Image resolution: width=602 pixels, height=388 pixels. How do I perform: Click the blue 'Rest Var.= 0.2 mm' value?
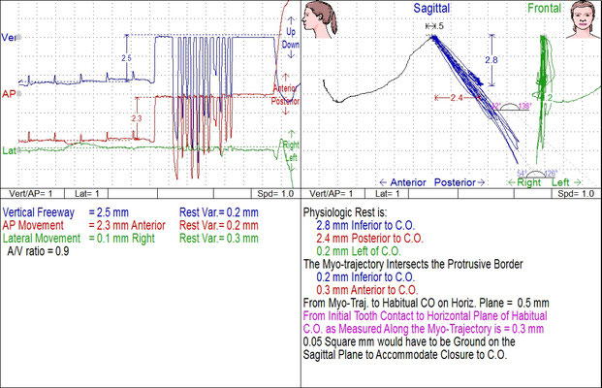point(219,212)
